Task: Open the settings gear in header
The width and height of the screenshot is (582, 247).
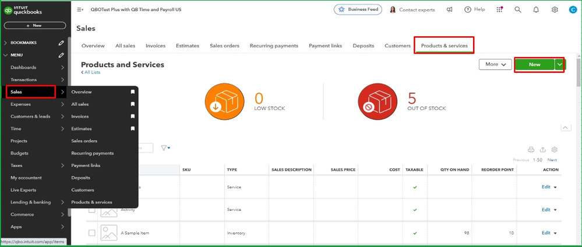Action: [x=555, y=10]
